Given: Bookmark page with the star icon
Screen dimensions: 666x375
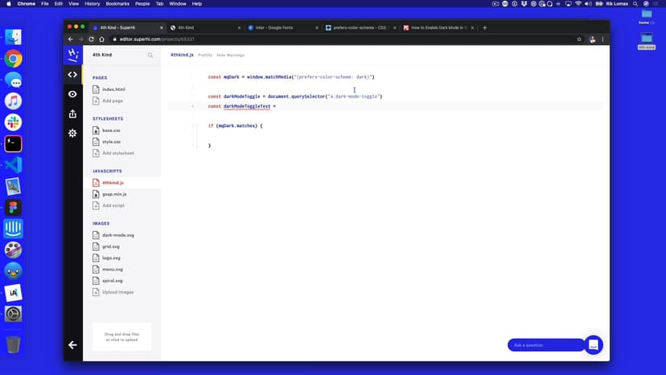Looking at the screenshot, I should 579,39.
